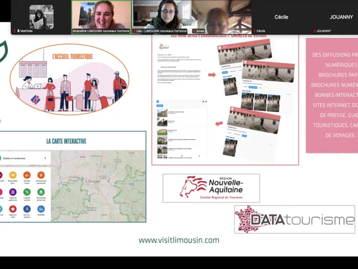Image resolution: width=358 pixels, height=269 pixels.
Task: Click the LA CARTE INTERACTIVE heading
Action: pyautogui.click(x=66, y=141)
